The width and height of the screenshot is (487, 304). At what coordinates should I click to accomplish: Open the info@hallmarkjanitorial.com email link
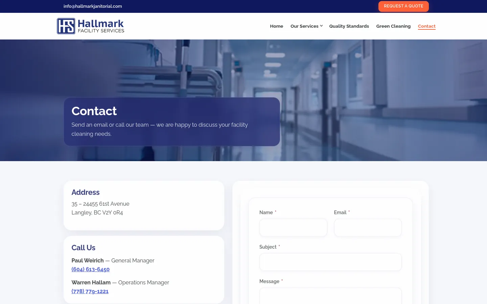pos(93,6)
